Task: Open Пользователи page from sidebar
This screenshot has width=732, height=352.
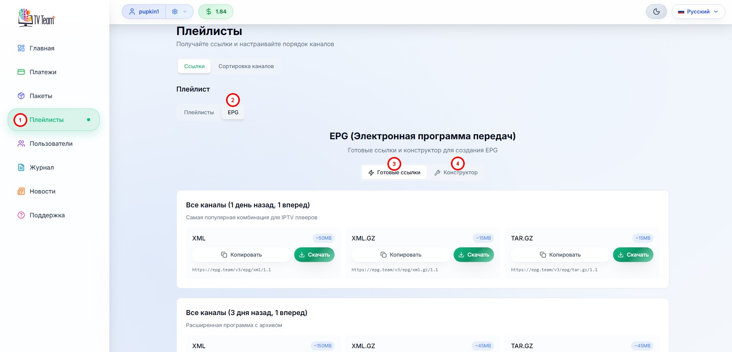Action: click(51, 144)
